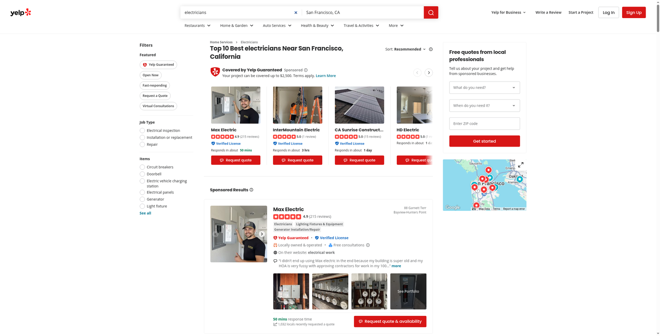Check the Electrical panels item
This screenshot has height=336, width=660.
142,192
